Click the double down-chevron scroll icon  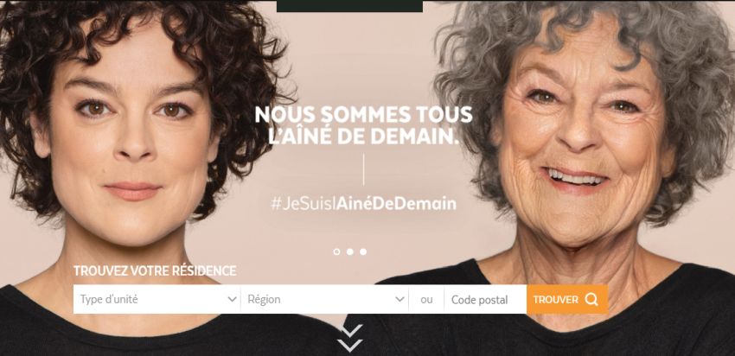352,338
